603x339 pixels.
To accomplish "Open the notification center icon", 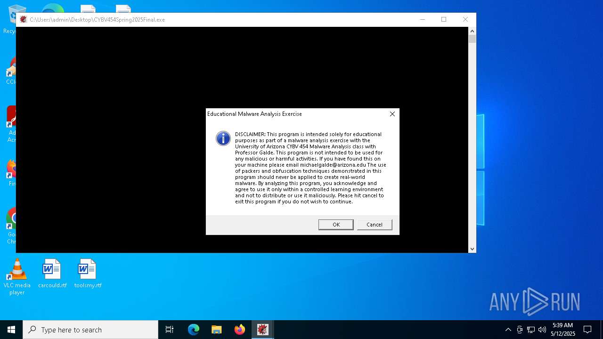I will (x=587, y=330).
